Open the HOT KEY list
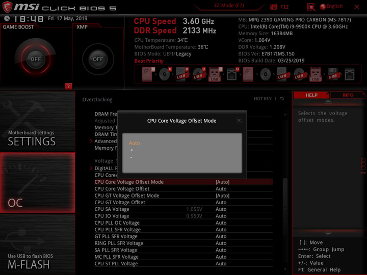The height and width of the screenshot is (275, 367). [263, 99]
